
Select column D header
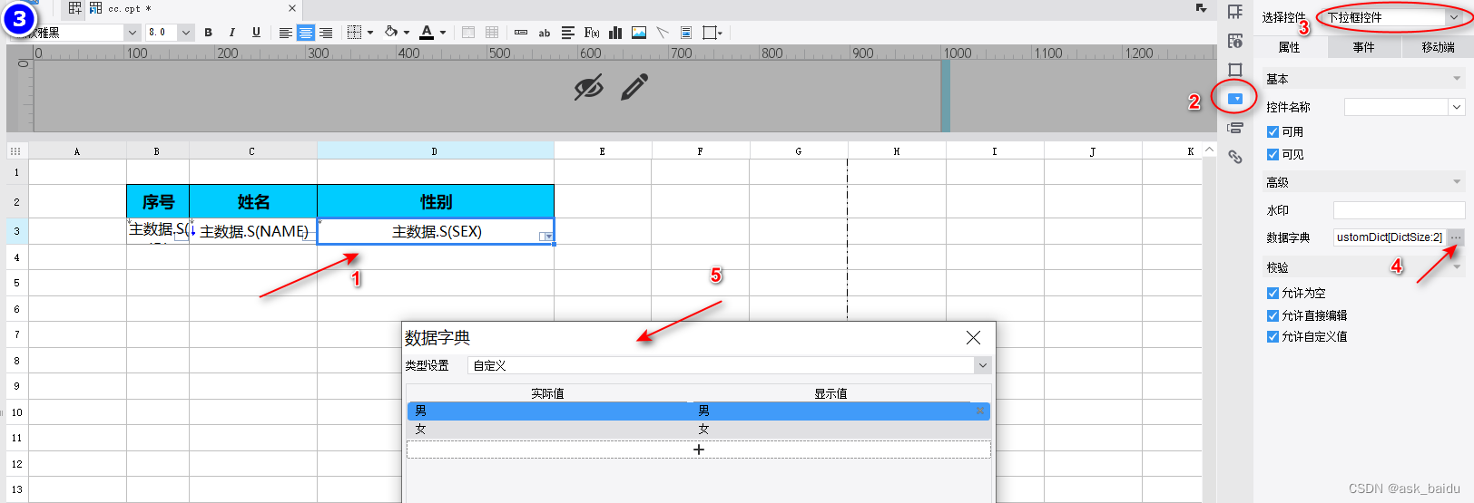tap(436, 151)
